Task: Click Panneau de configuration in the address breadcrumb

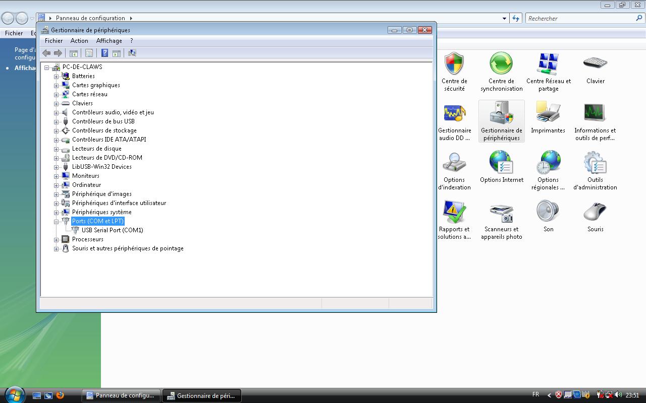Action: click(90, 18)
